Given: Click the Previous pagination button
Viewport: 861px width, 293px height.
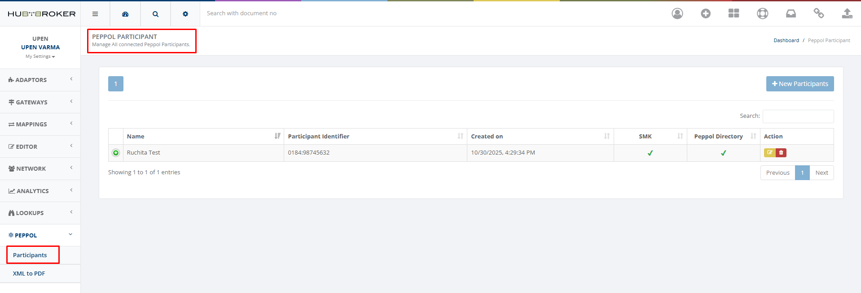Looking at the screenshot, I should pos(778,173).
